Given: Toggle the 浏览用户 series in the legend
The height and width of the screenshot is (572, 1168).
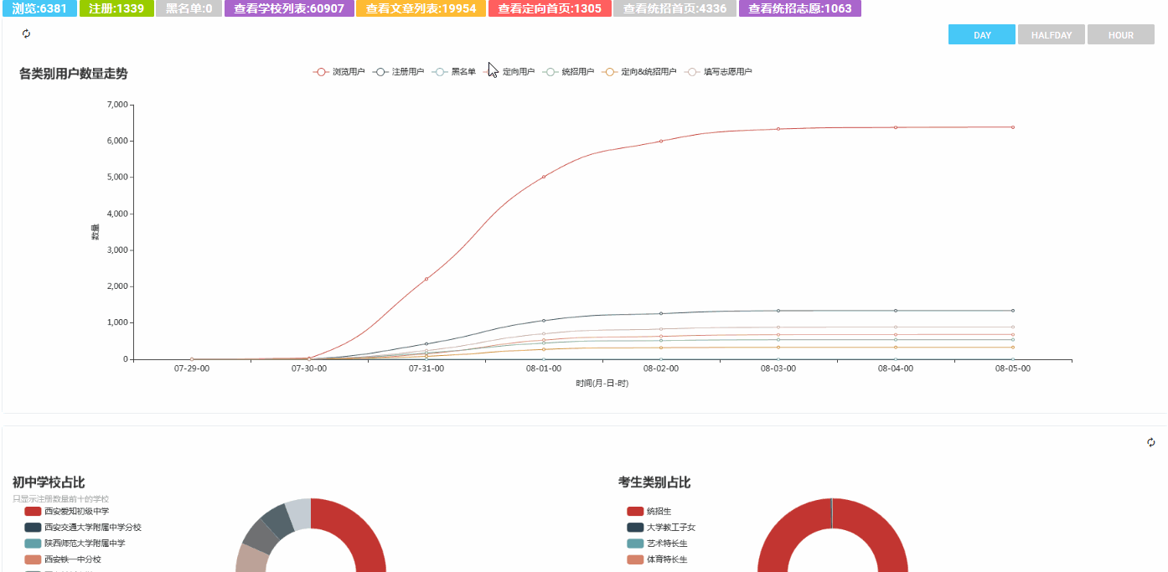Looking at the screenshot, I should [x=339, y=72].
